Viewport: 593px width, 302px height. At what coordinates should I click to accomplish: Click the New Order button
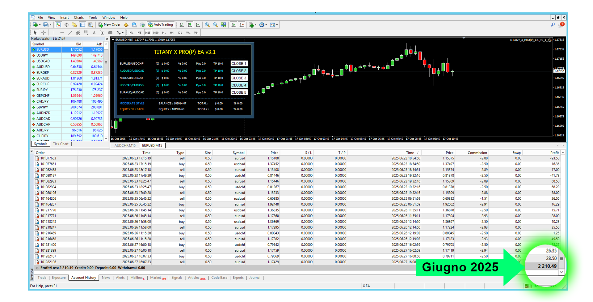[110, 25]
